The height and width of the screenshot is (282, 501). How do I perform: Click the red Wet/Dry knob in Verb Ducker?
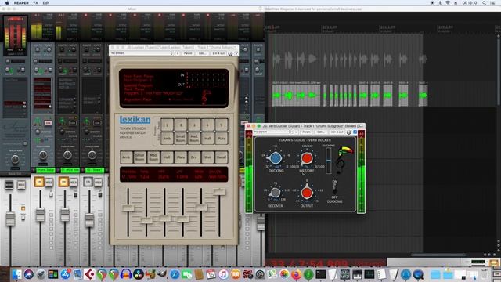click(307, 158)
